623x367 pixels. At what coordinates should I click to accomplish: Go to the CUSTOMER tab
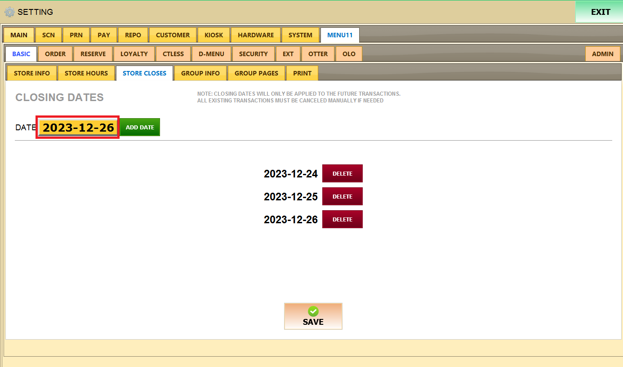(173, 35)
